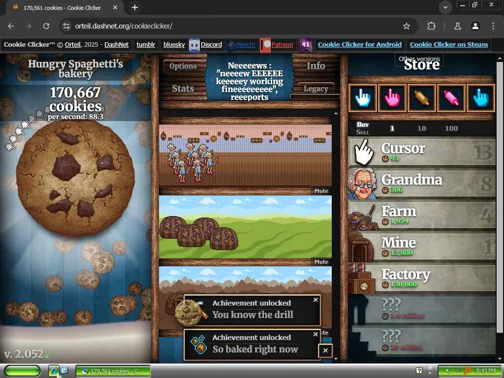504x378 pixels.
Task: Set purchase amount to 1
Action: pos(392,128)
